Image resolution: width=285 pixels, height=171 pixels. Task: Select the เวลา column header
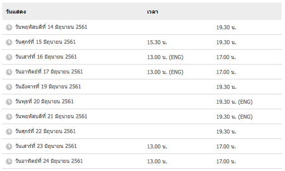152,12
